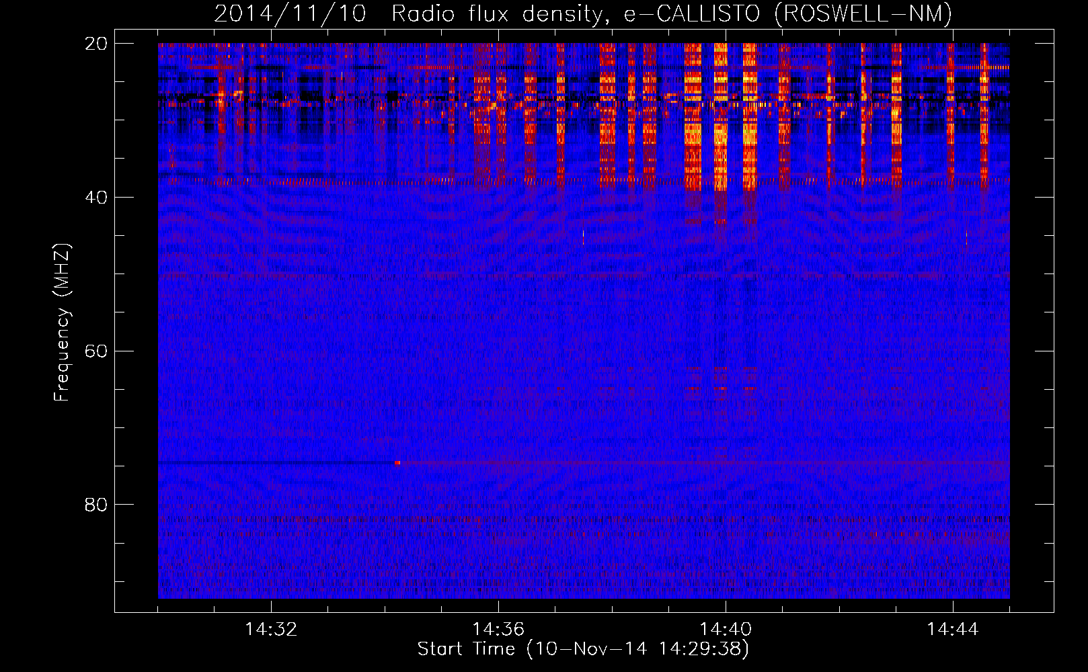
Task: Click the 'Start Time (10-Nov-14 14:29:38)' axis label
Action: [583, 649]
